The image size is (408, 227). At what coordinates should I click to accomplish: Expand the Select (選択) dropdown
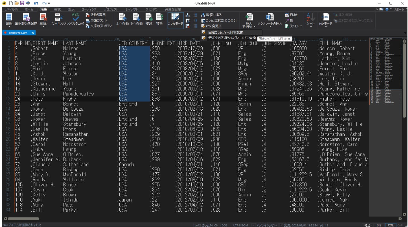point(9,27)
